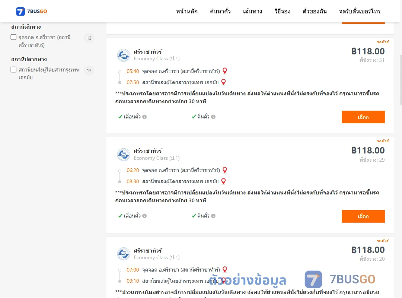The image size is (402, 298).
Task: Open map pin for 07:00 departure stop
Action: click(225, 269)
